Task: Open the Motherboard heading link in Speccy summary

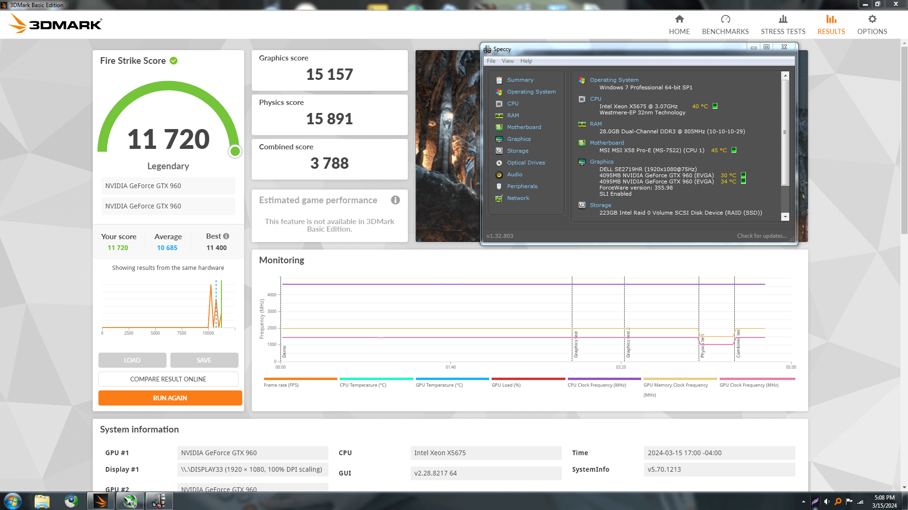Action: pyautogui.click(x=607, y=143)
